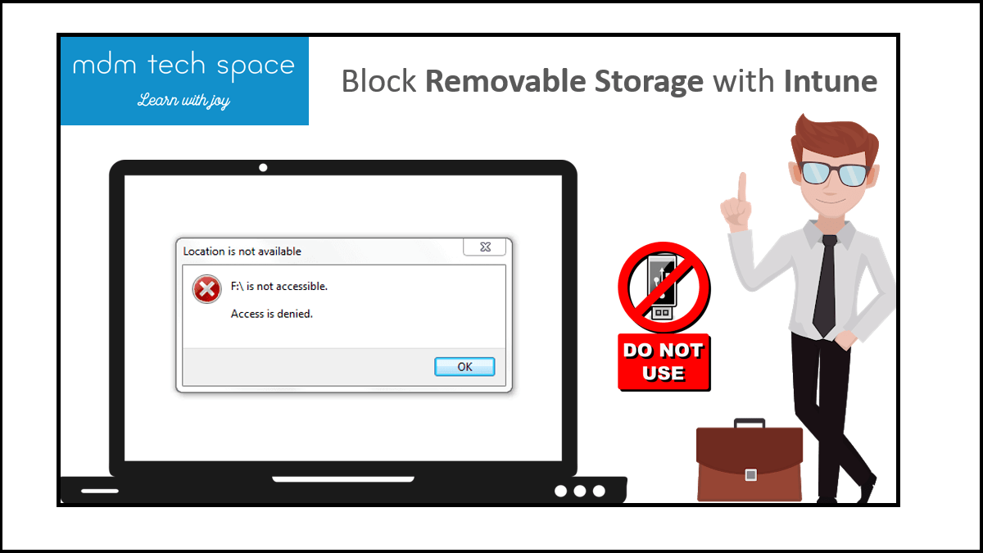Viewport: 983px width, 553px height.
Task: Click the OK button in the dialog
Action: tap(464, 366)
